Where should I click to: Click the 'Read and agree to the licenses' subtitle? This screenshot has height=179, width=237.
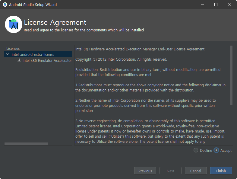pos(84,30)
